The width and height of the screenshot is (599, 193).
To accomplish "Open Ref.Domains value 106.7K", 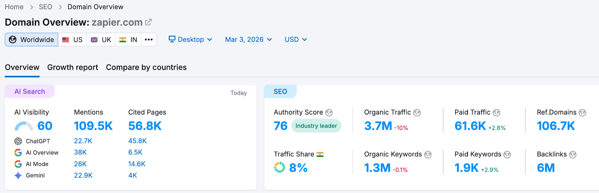I will (556, 126).
